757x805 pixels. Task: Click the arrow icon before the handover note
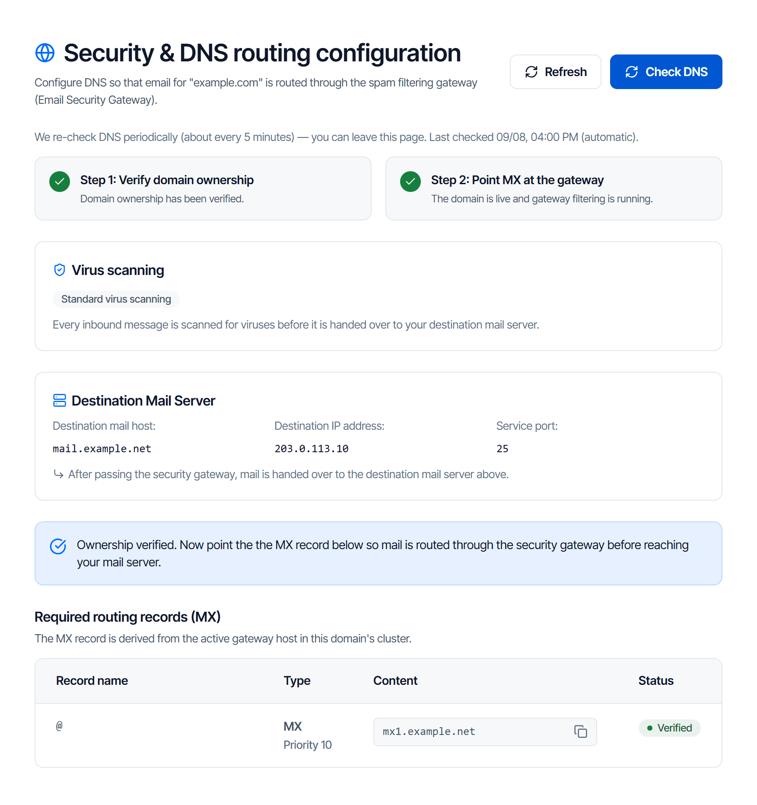click(x=58, y=474)
